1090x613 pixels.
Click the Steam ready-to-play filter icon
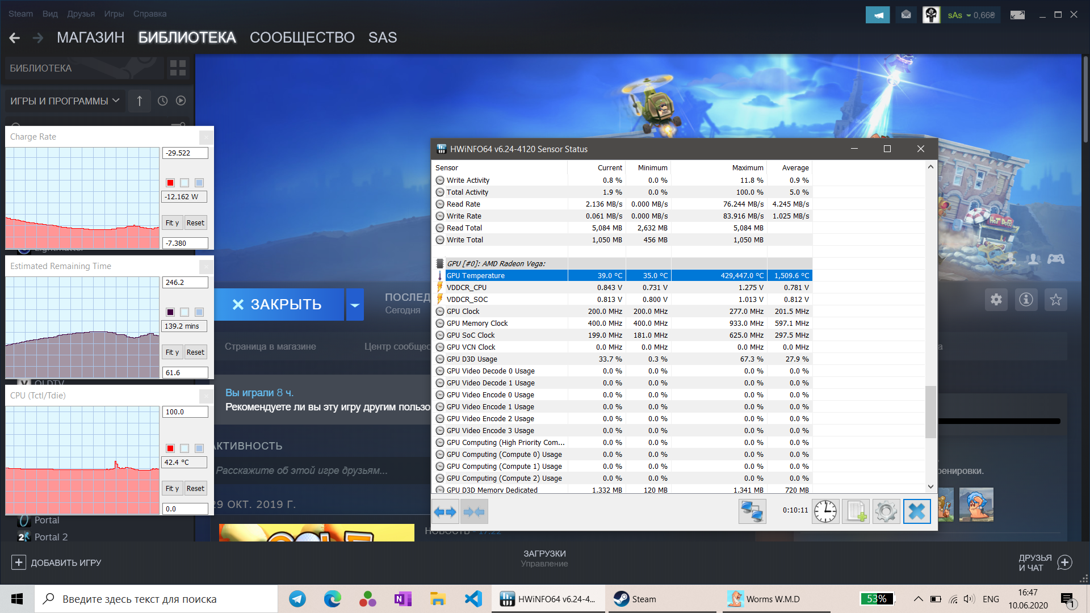click(x=181, y=100)
